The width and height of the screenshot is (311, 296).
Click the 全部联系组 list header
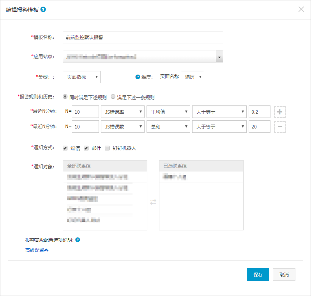(x=105, y=166)
